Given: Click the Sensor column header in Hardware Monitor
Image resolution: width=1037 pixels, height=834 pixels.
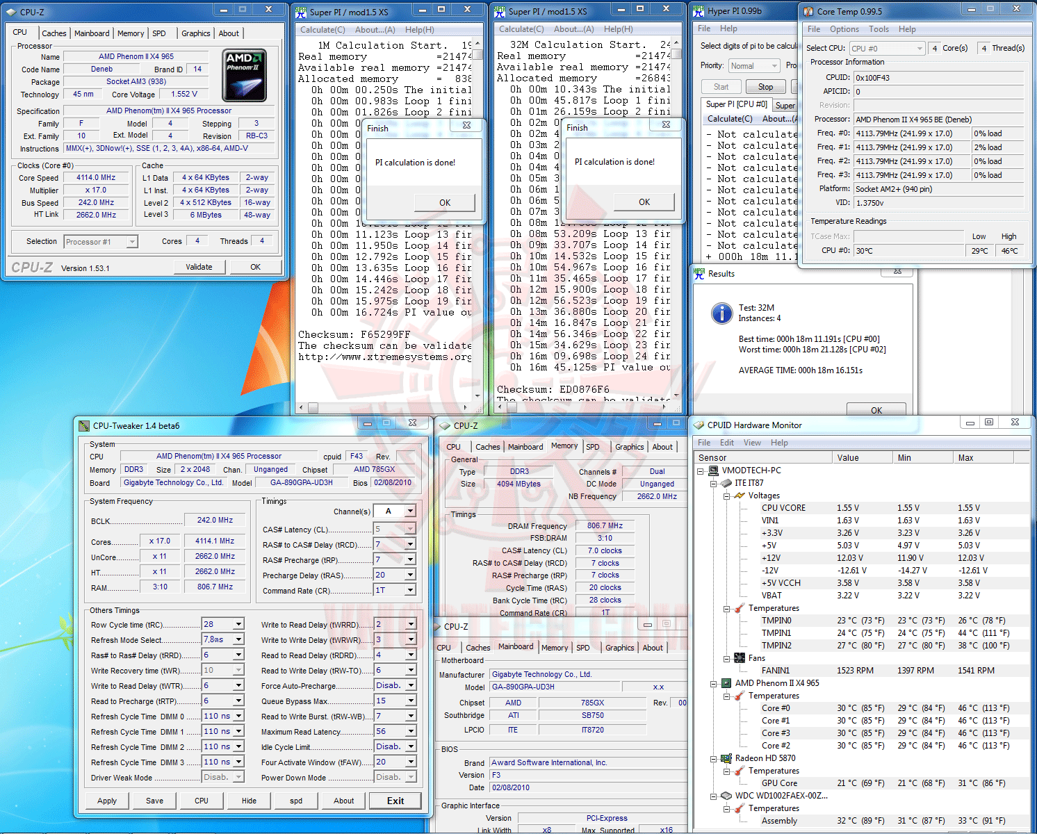Looking at the screenshot, I should click(763, 457).
